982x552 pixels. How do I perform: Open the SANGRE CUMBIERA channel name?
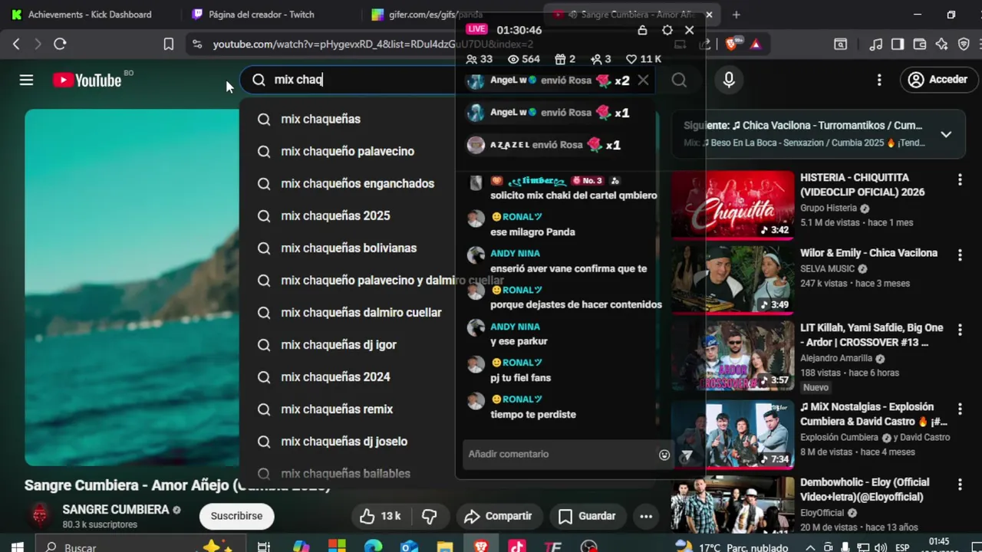pos(116,510)
